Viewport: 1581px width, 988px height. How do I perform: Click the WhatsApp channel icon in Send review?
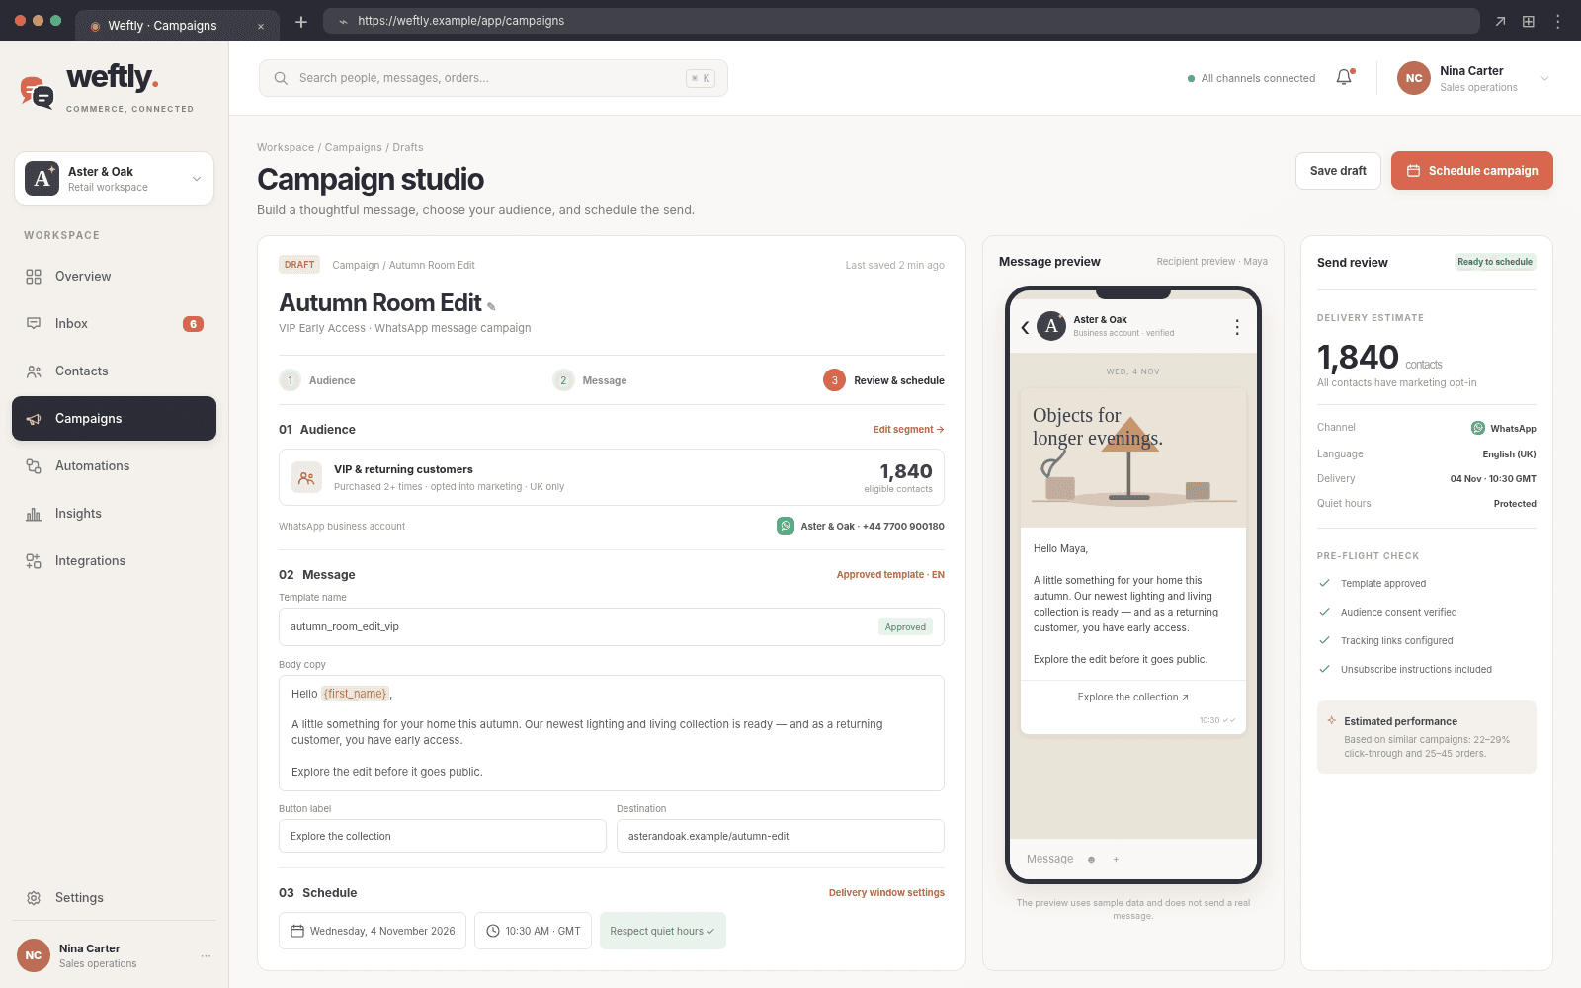click(1478, 428)
